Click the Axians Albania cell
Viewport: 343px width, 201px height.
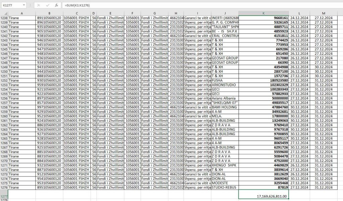[x=225, y=98]
